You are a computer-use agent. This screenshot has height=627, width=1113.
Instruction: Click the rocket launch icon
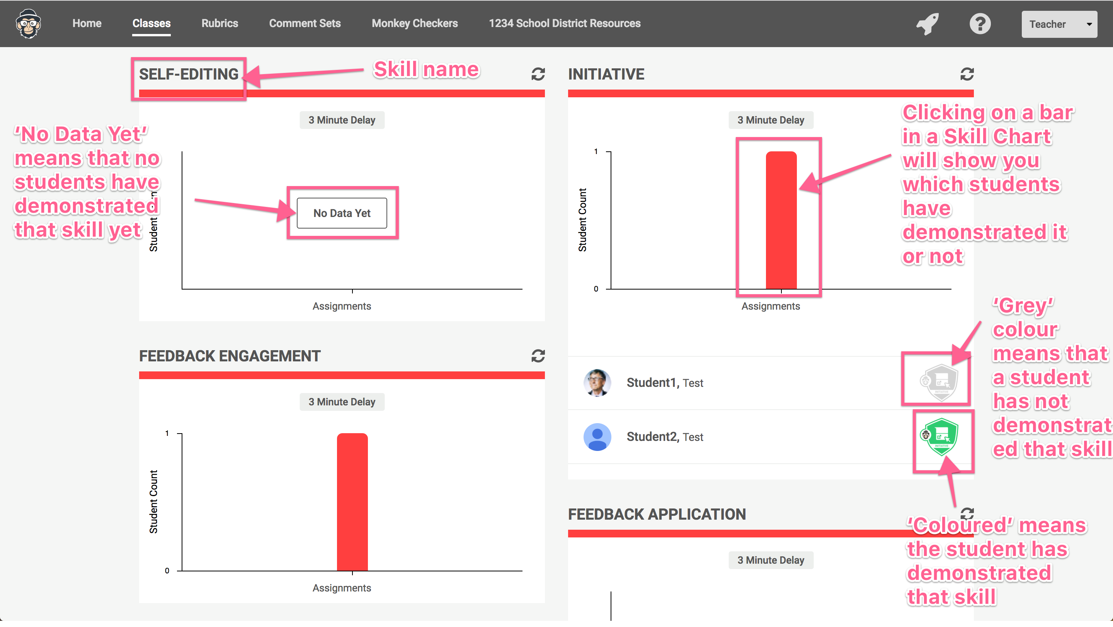click(x=927, y=24)
